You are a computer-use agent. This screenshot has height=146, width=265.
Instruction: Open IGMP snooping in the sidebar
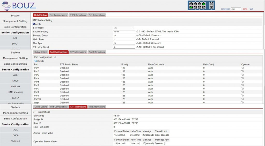15,92
